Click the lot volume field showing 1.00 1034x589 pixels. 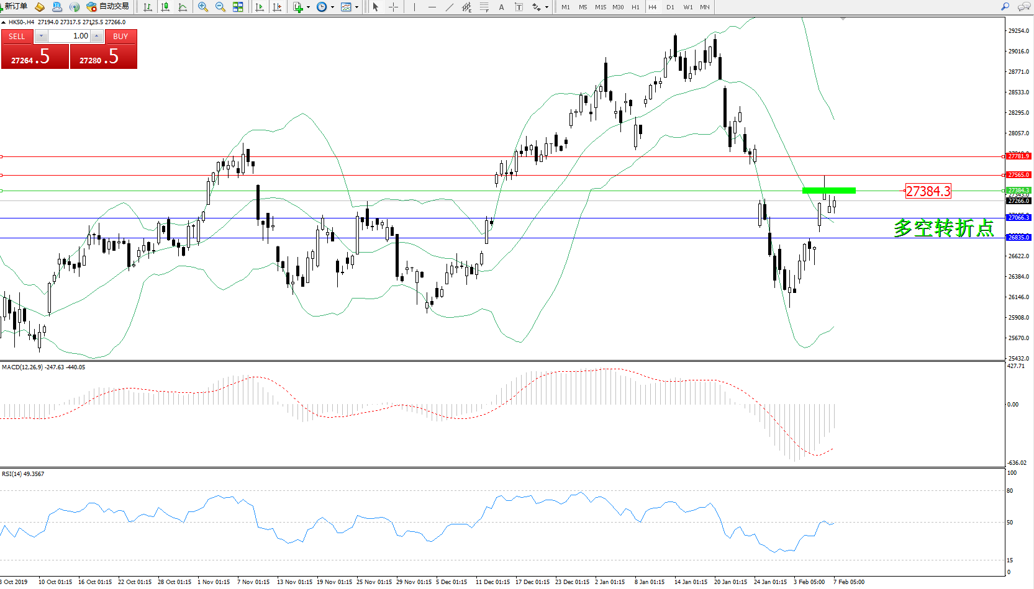(x=70, y=36)
